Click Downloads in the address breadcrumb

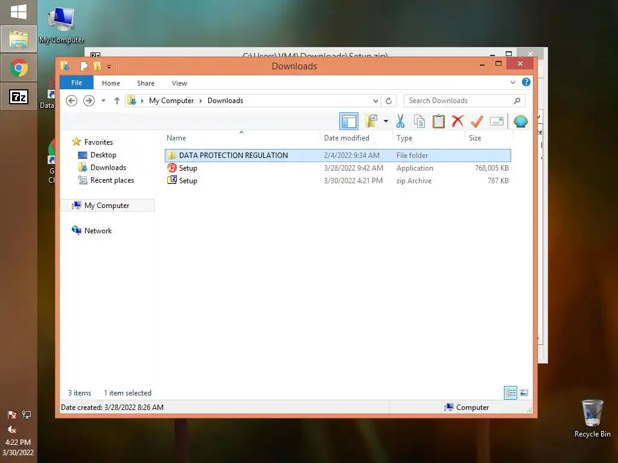tap(226, 101)
